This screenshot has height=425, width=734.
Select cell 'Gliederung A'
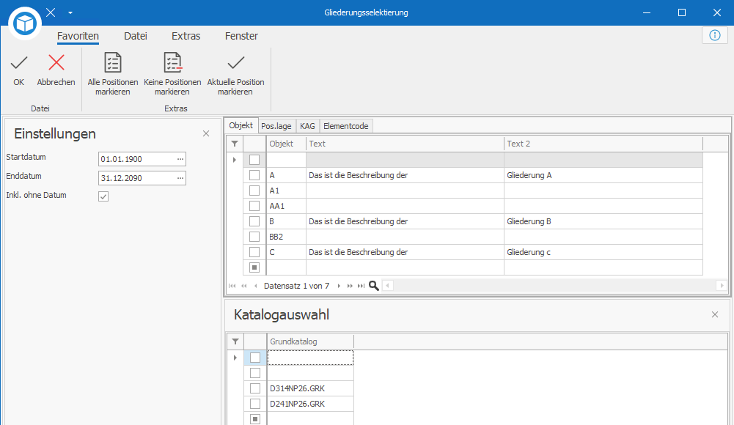(x=603, y=175)
